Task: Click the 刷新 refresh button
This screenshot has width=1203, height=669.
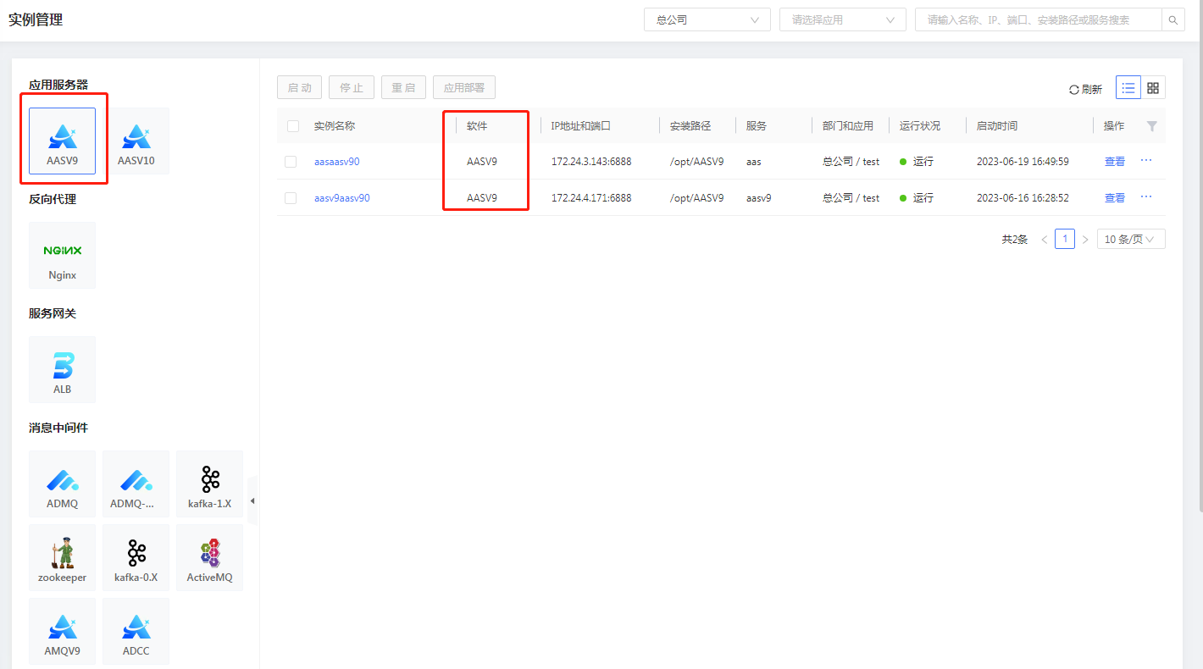Action: coord(1085,89)
